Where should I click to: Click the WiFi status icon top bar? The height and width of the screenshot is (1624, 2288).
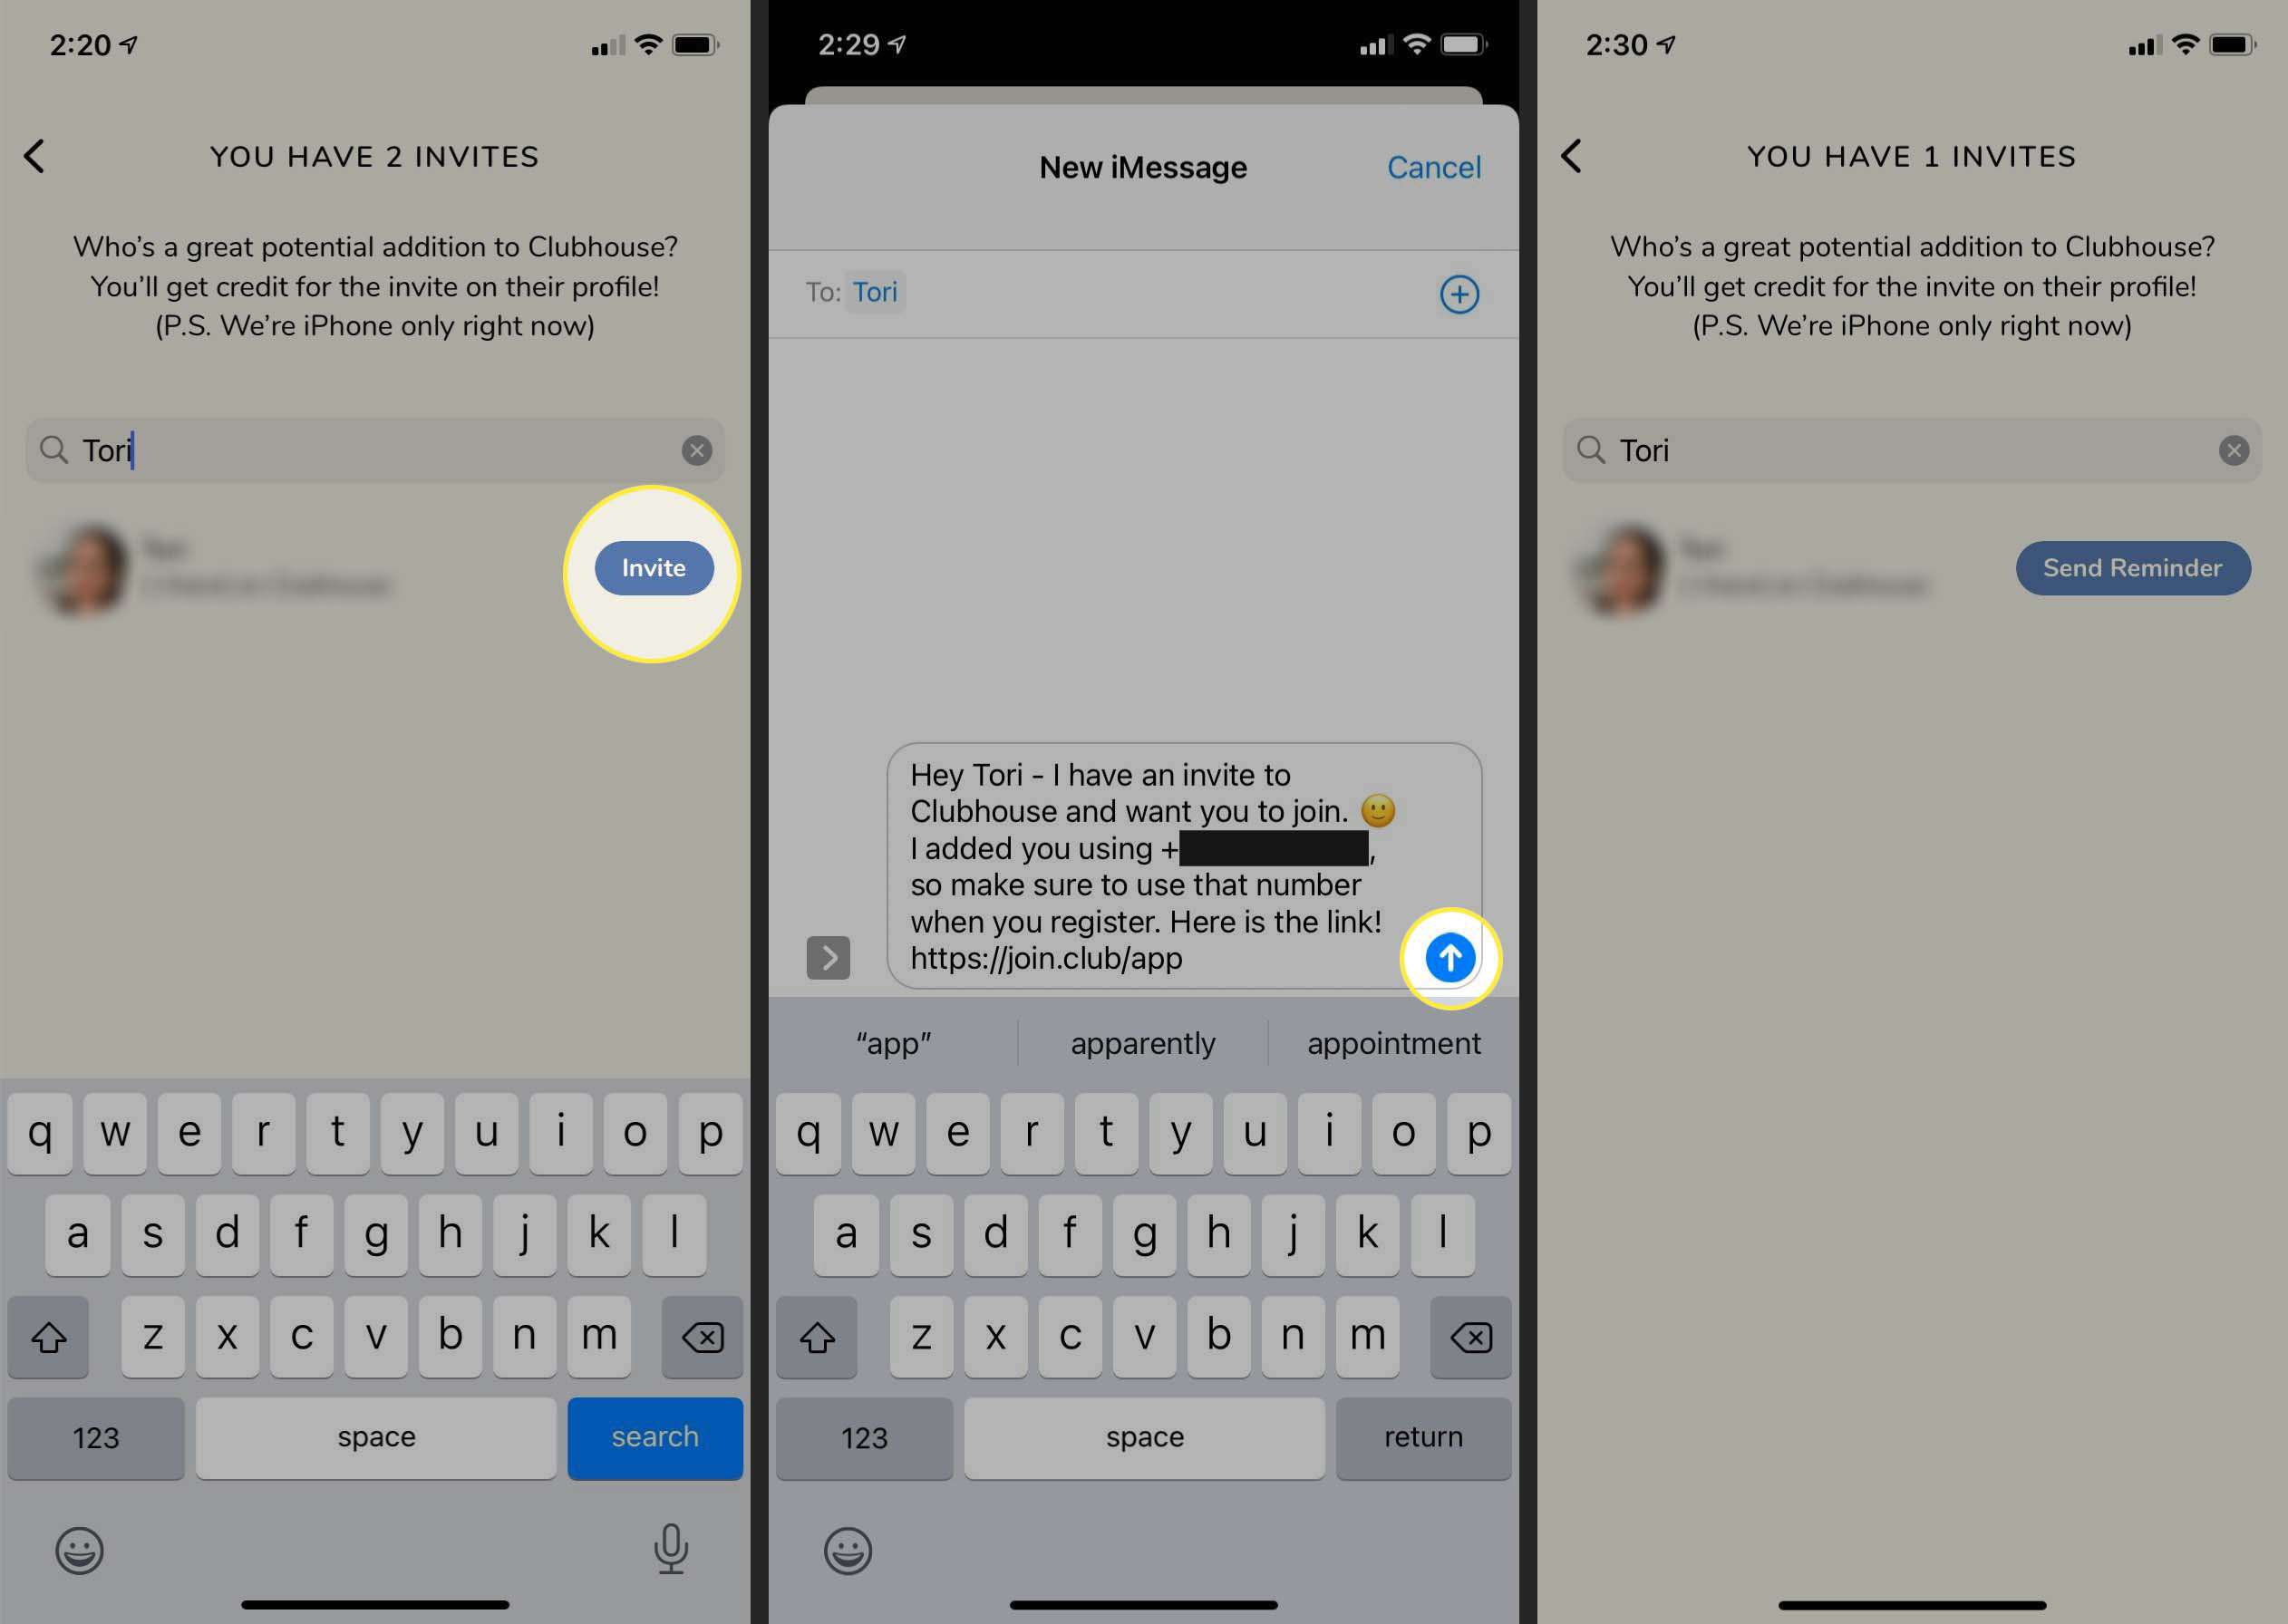[x=650, y=39]
